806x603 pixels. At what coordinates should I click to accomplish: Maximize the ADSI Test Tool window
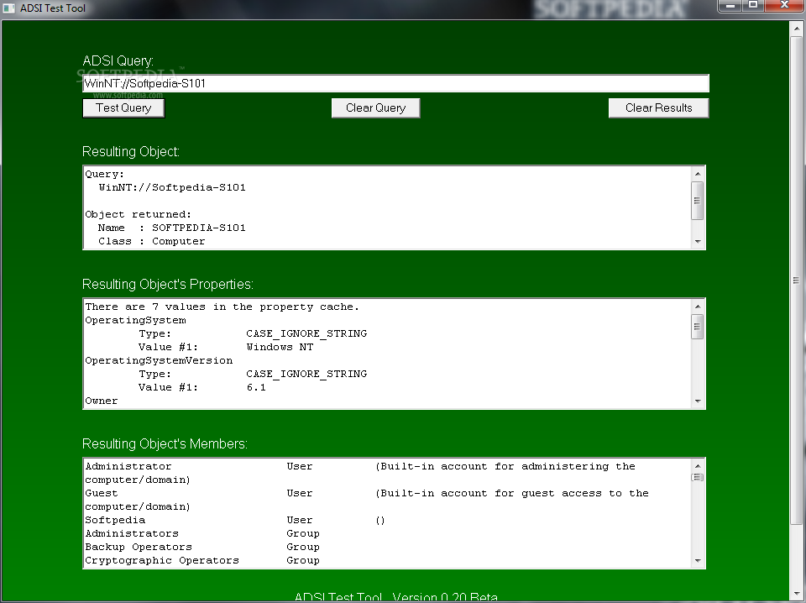[753, 6]
